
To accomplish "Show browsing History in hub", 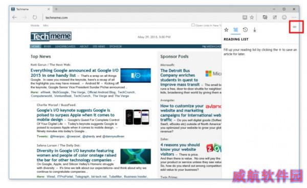I will click(x=245, y=30).
